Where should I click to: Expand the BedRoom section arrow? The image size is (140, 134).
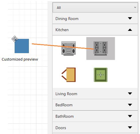click(130, 105)
